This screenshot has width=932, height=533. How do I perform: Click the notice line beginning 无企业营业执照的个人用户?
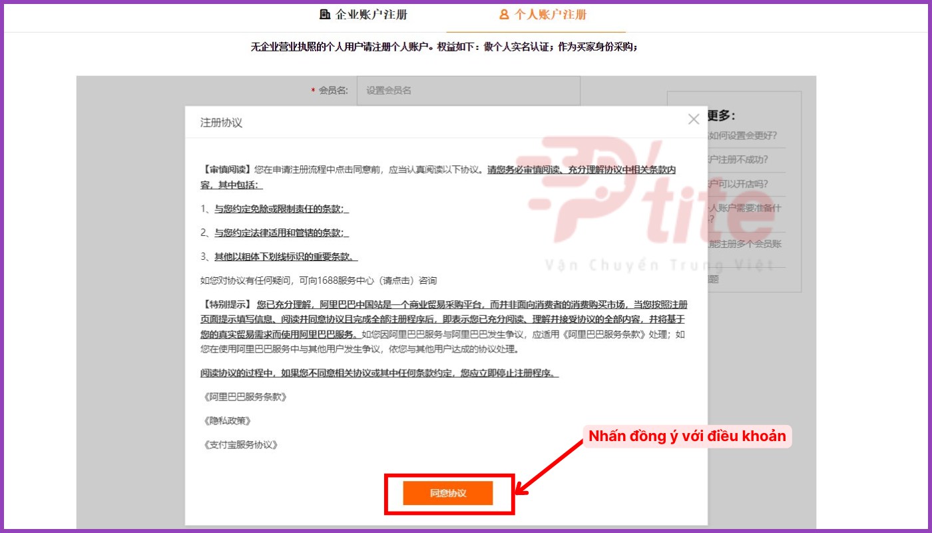click(x=444, y=47)
